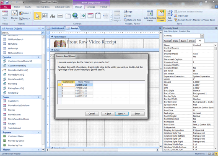Click Subform in New Window
The width and height of the screenshot is (218, 156).
click(x=189, y=12)
